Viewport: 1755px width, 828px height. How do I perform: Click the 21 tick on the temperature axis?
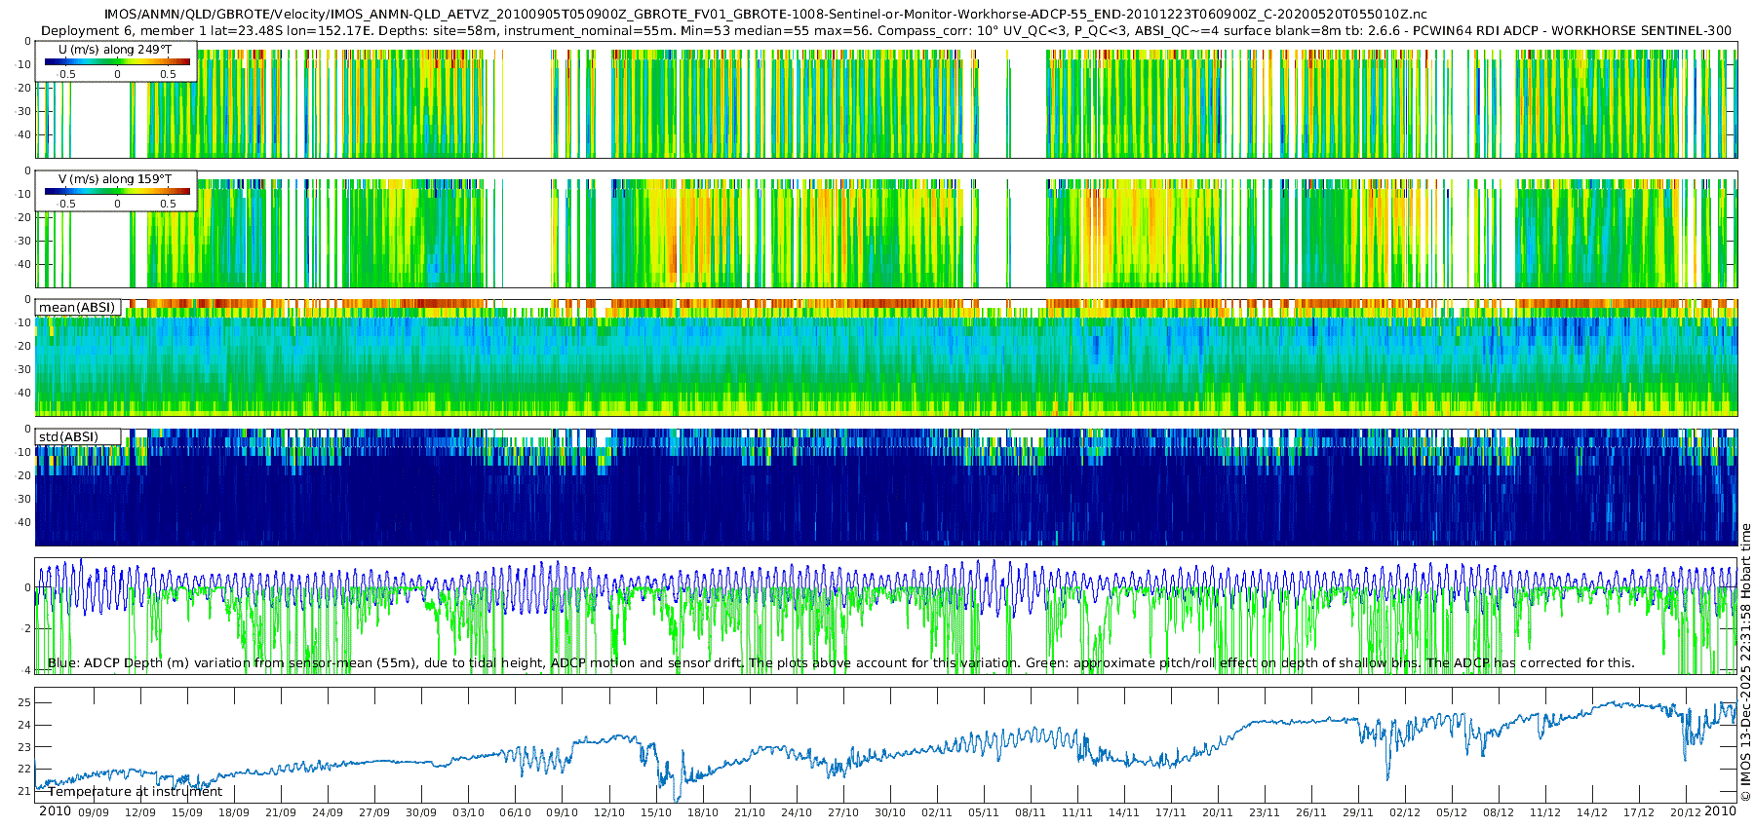pyautogui.click(x=24, y=791)
